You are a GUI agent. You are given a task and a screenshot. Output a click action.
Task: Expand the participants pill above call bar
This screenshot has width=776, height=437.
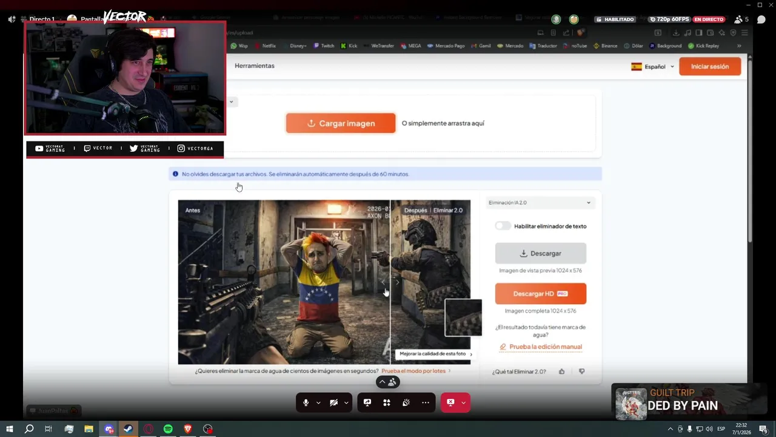click(x=387, y=382)
